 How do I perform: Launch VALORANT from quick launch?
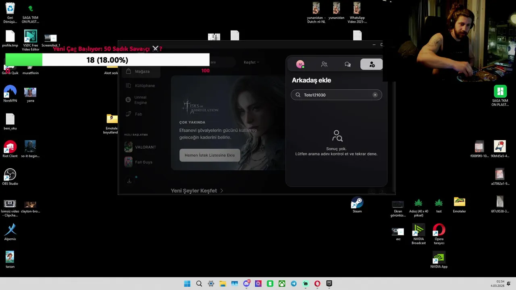tap(140, 147)
